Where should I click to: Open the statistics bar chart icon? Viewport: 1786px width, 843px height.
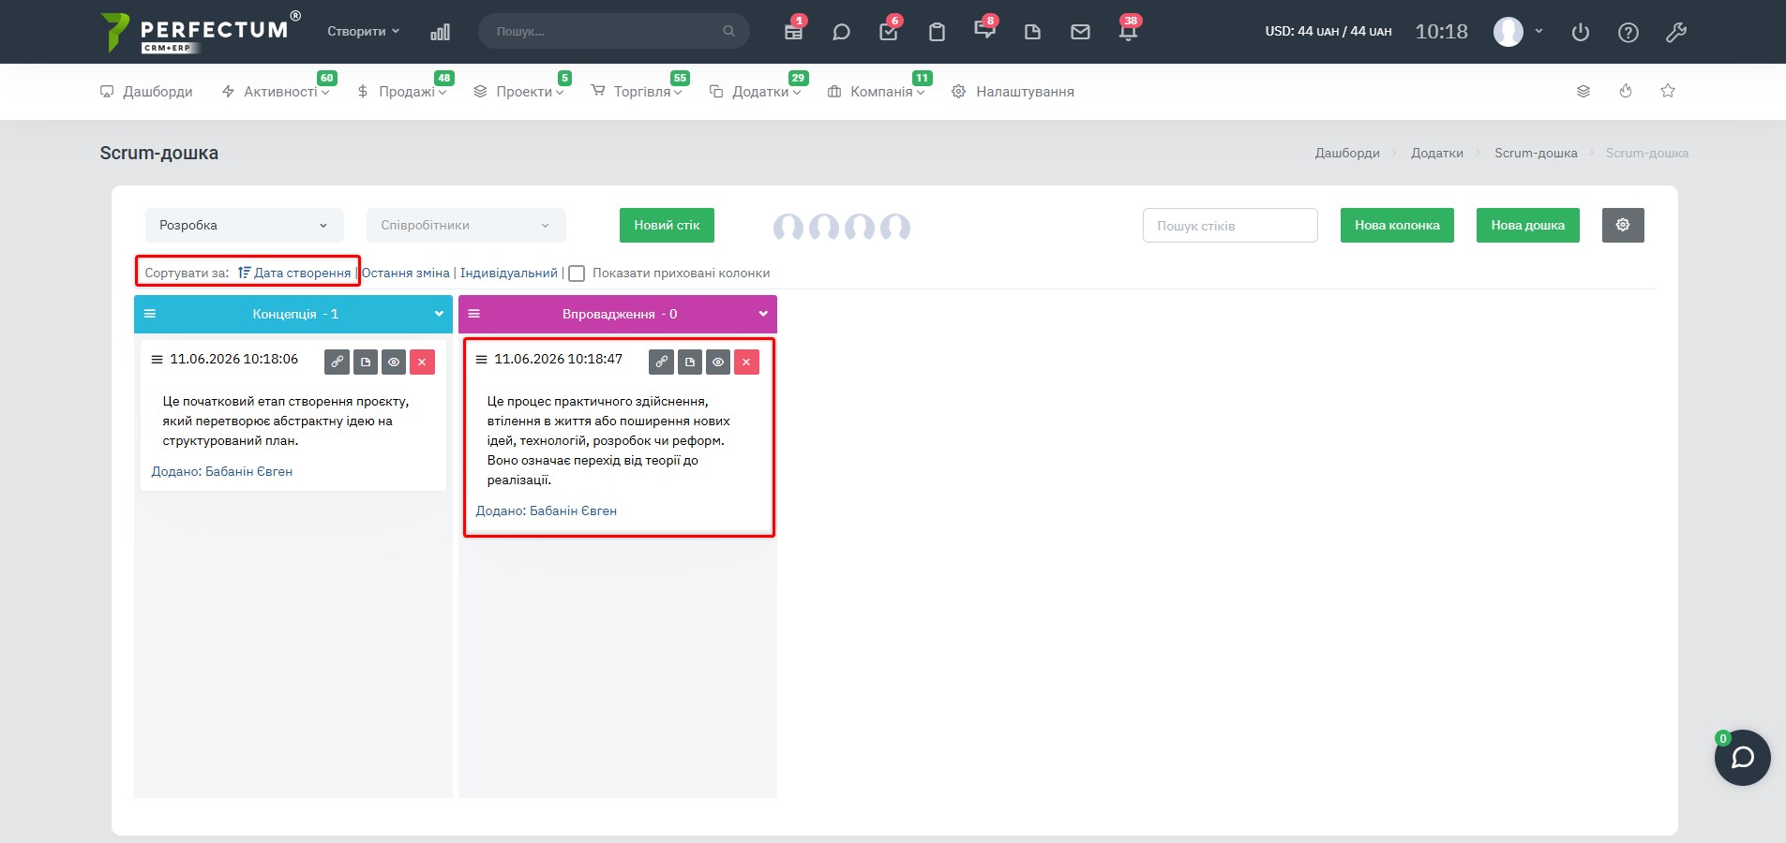pos(440,32)
